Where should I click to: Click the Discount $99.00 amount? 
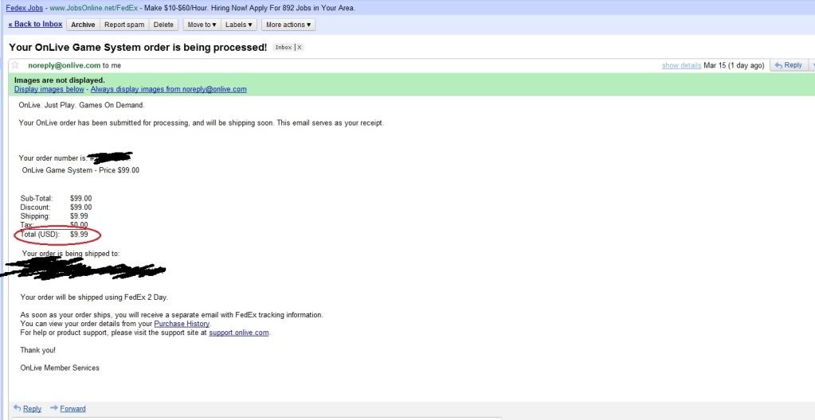point(81,207)
